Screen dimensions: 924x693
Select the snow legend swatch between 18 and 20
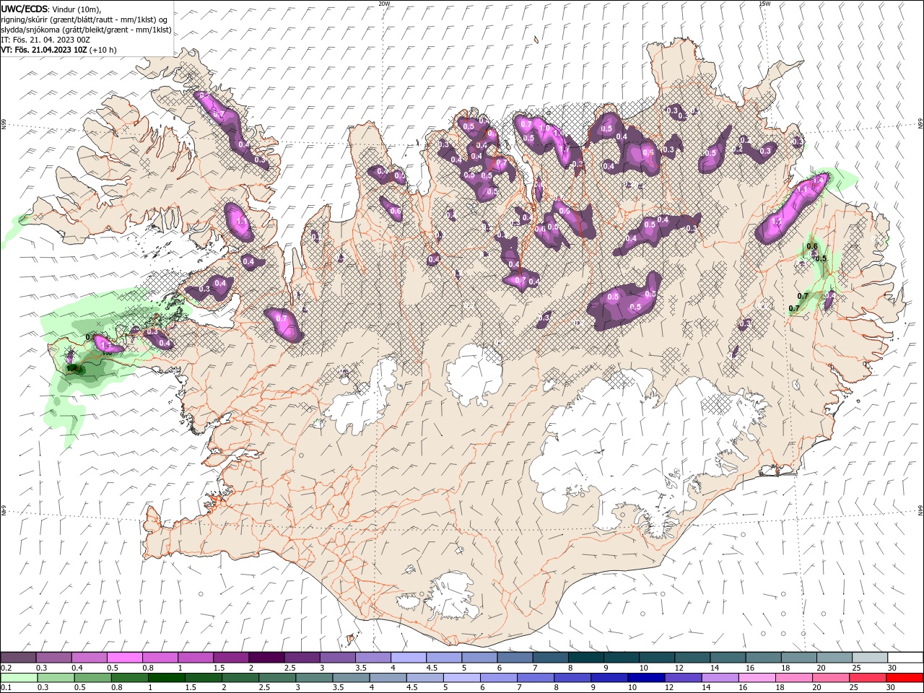pos(798,658)
